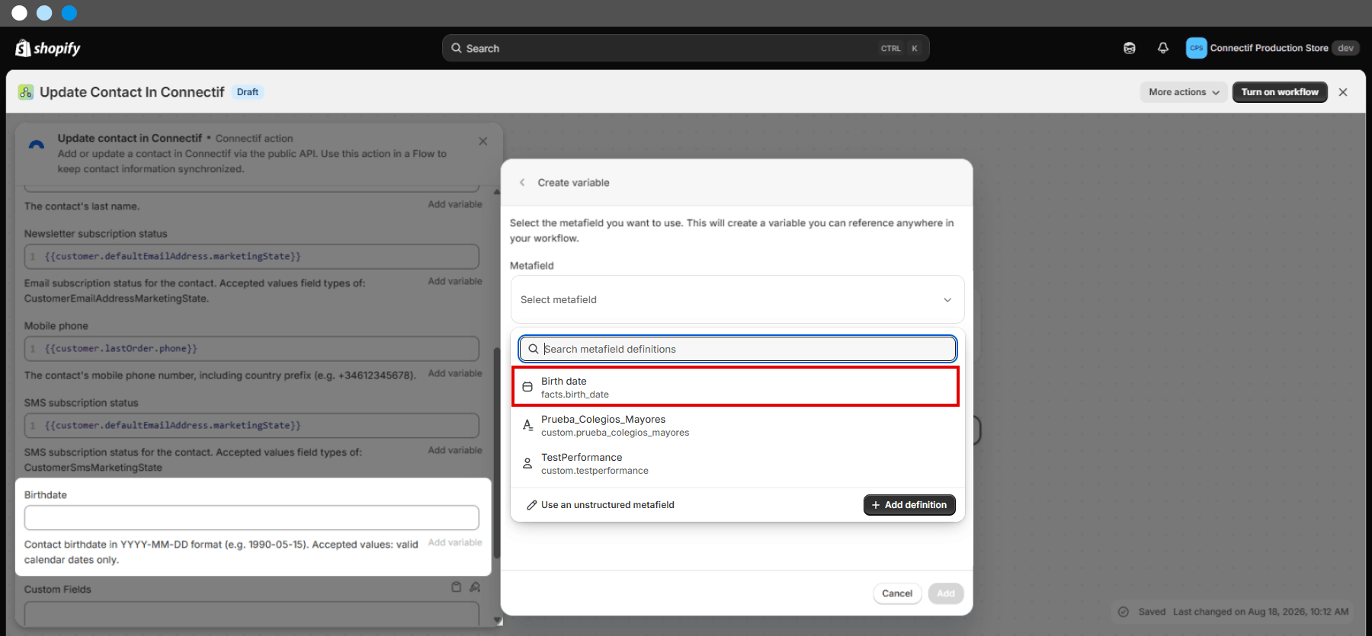
Task: Click the Draft status badge
Action: (x=247, y=92)
